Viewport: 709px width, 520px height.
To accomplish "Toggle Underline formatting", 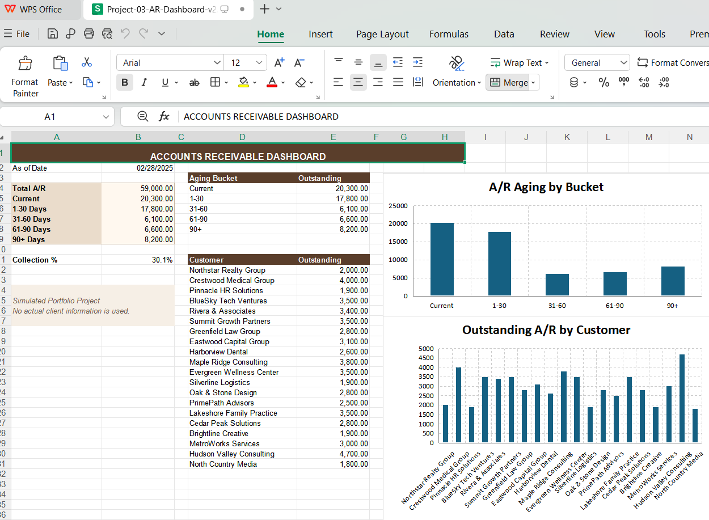I will pyautogui.click(x=164, y=82).
